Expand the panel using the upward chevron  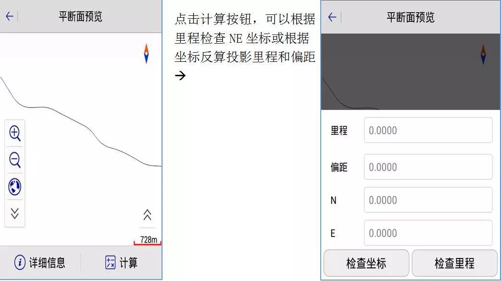(x=147, y=216)
